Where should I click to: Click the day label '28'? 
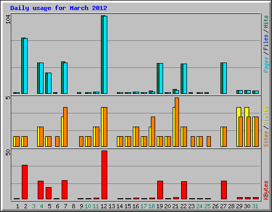[x=231, y=206]
